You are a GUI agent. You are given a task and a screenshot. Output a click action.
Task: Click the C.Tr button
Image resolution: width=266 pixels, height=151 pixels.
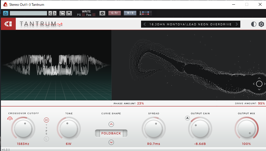click(x=114, y=13)
